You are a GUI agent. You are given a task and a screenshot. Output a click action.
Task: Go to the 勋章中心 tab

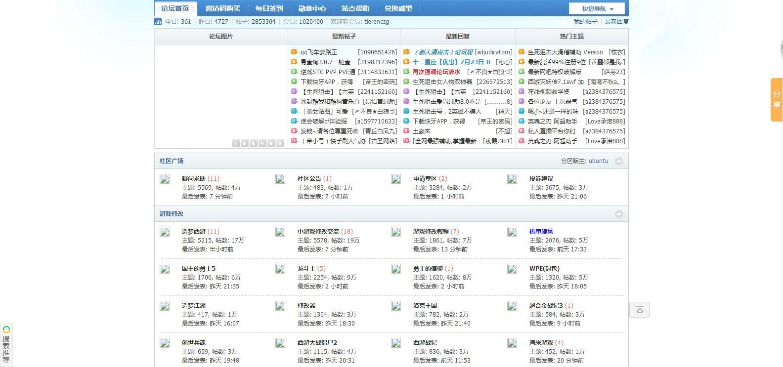312,8
